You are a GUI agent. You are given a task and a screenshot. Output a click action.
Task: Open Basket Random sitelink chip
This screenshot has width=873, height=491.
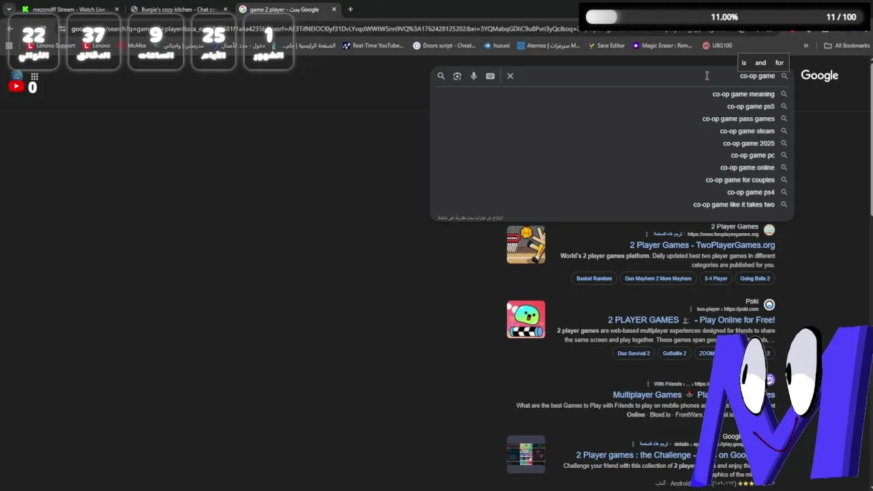594,278
